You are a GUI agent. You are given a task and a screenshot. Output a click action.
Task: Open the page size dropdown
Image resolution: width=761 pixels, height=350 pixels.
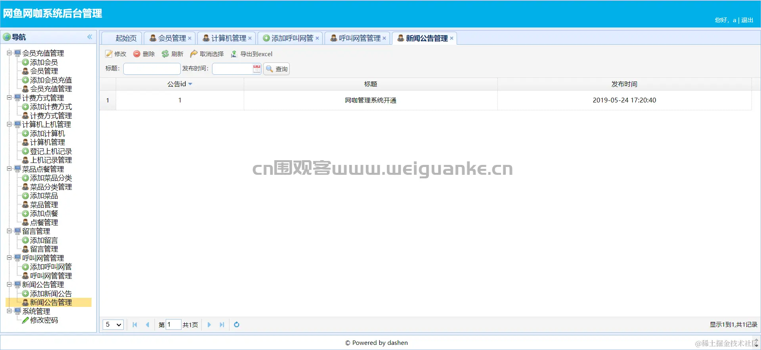113,325
